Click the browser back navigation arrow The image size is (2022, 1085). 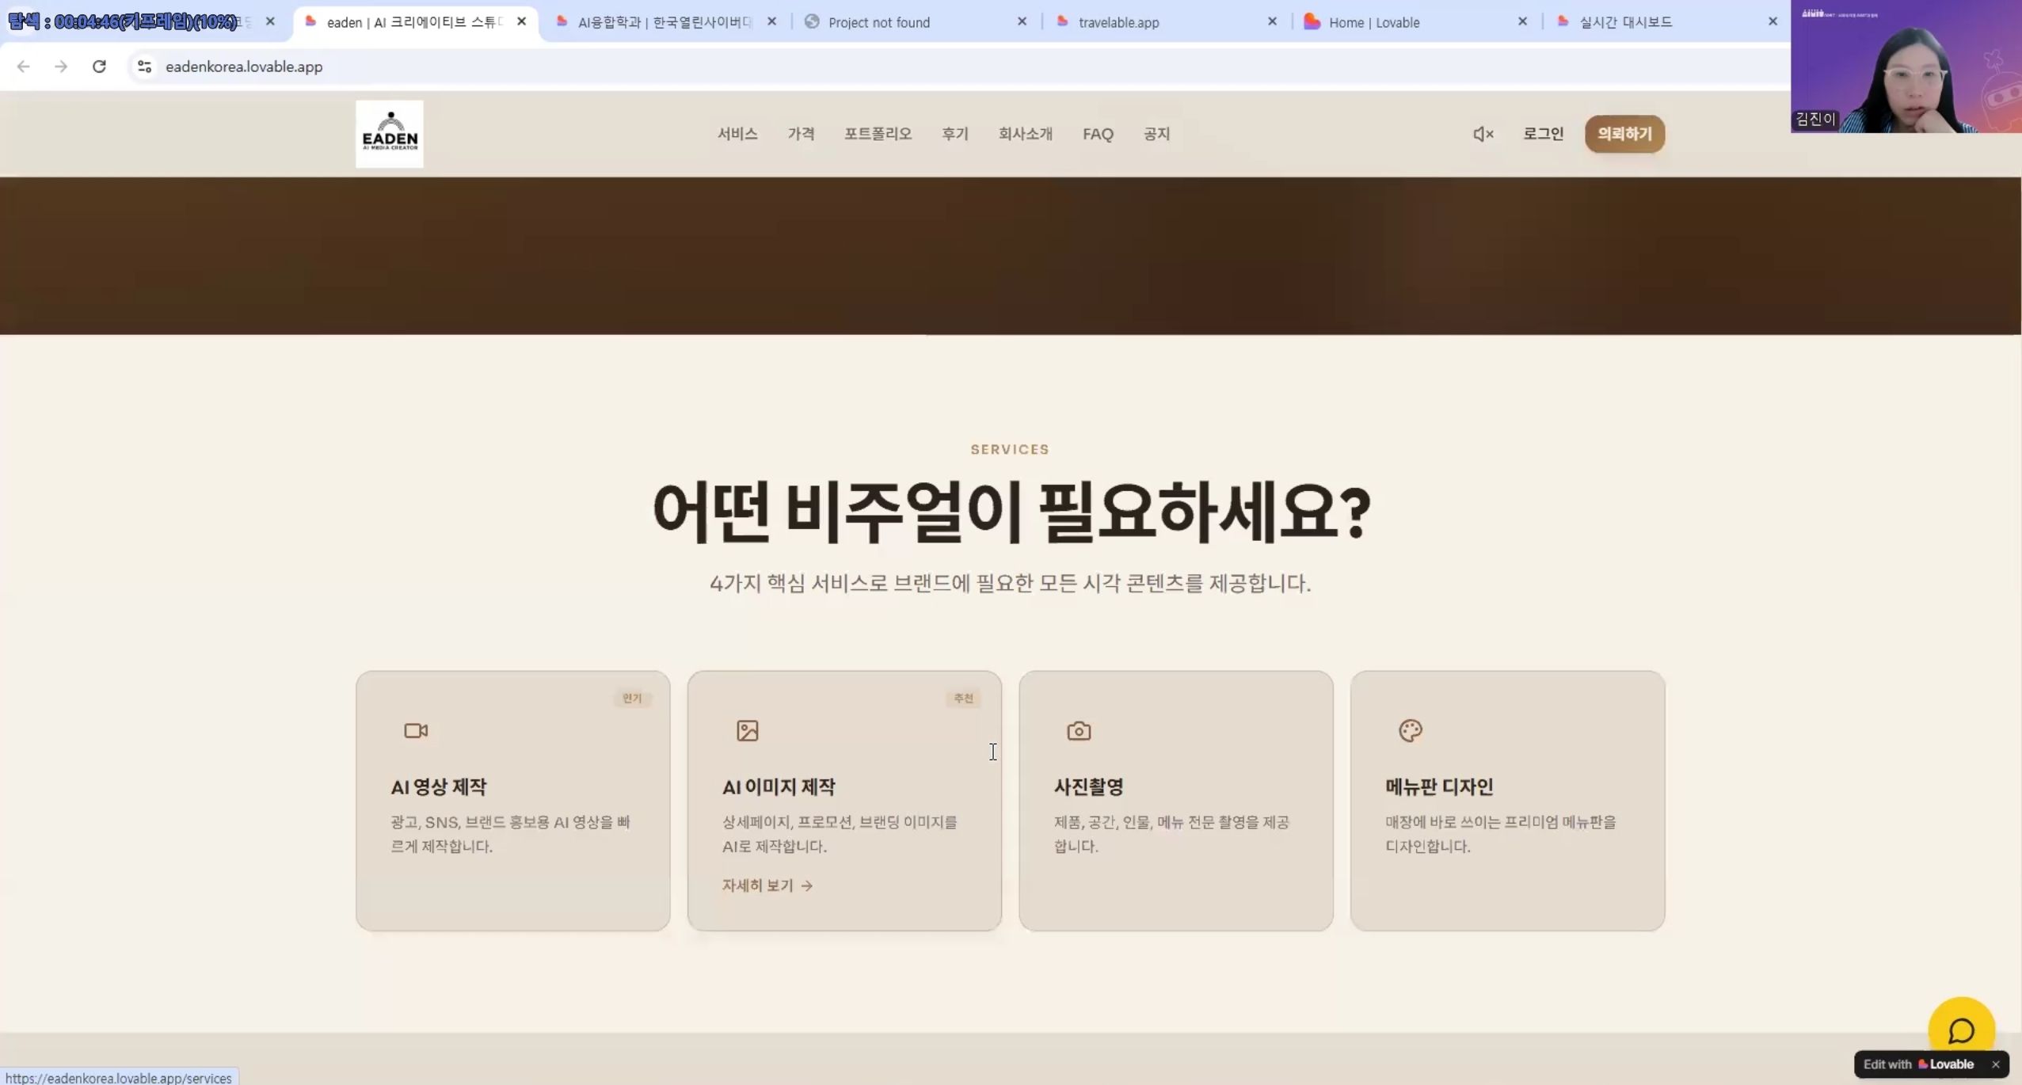tap(23, 67)
